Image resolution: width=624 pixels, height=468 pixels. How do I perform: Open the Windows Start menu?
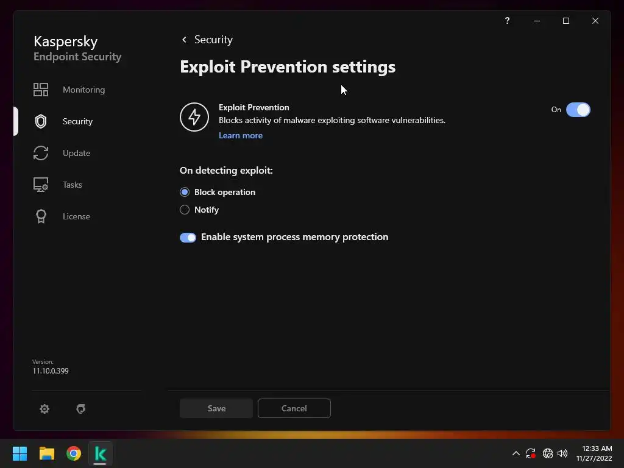tap(19, 453)
